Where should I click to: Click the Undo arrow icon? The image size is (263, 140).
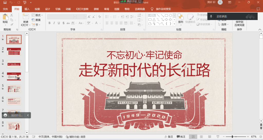pyautogui.click(x=11, y=2)
